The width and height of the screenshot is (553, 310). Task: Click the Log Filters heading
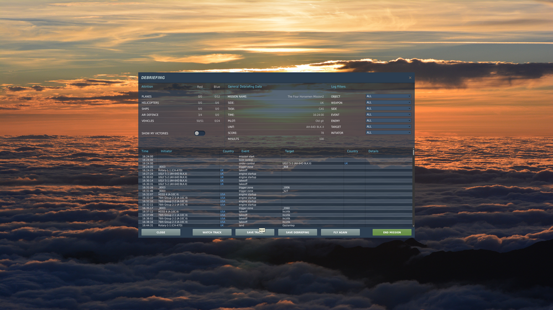point(338,87)
